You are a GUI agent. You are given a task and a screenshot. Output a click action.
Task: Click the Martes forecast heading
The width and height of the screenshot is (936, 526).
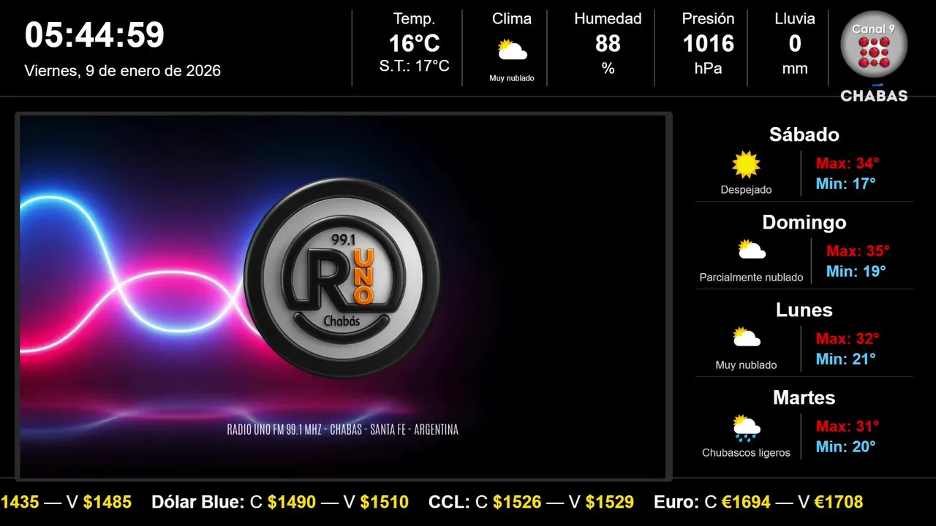[804, 397]
